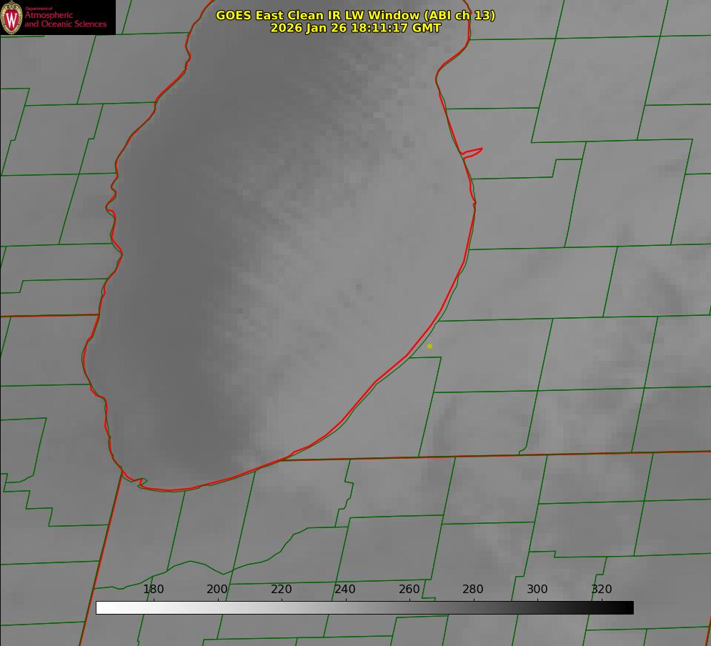Click the Atmospheric and Oceanic Sciences text
Viewport: 711px width, 646px height.
coord(65,20)
